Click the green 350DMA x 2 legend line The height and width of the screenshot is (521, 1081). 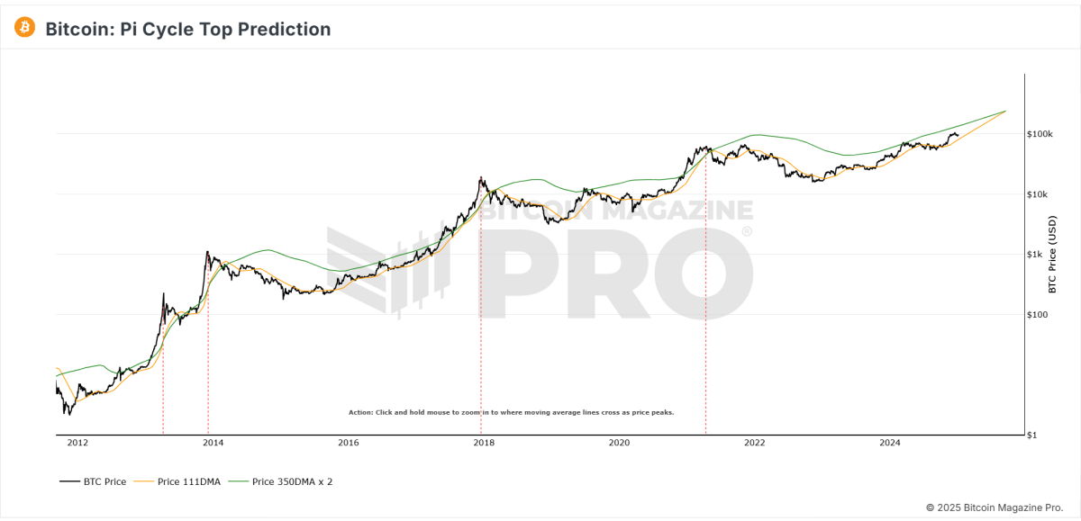click(x=239, y=481)
